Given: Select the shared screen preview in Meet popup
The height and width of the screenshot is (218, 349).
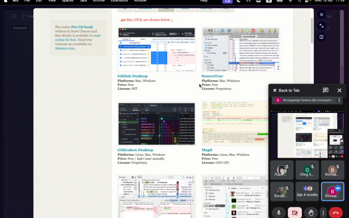Looking at the screenshot, I should (307, 135).
